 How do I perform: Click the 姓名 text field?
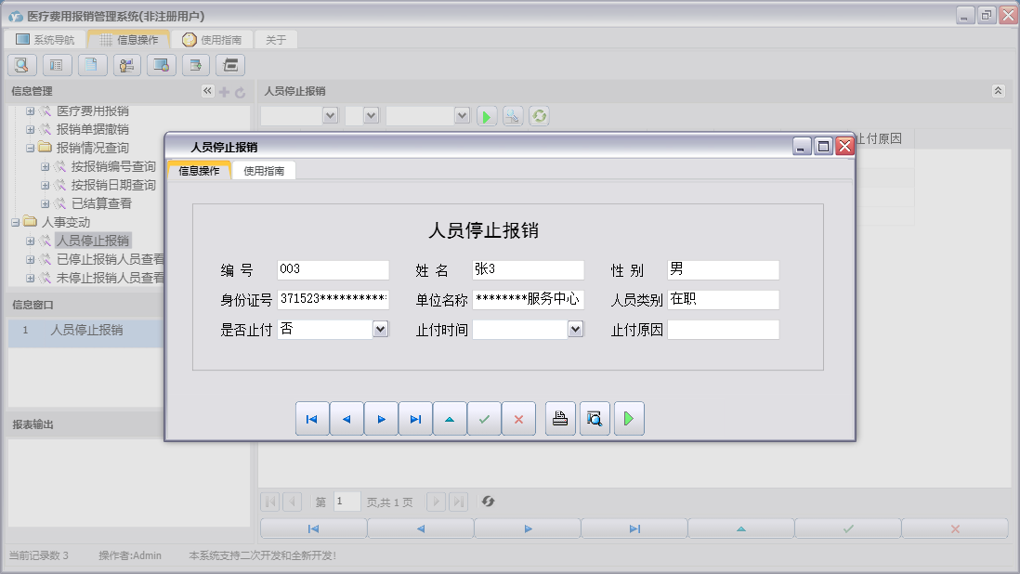click(528, 270)
